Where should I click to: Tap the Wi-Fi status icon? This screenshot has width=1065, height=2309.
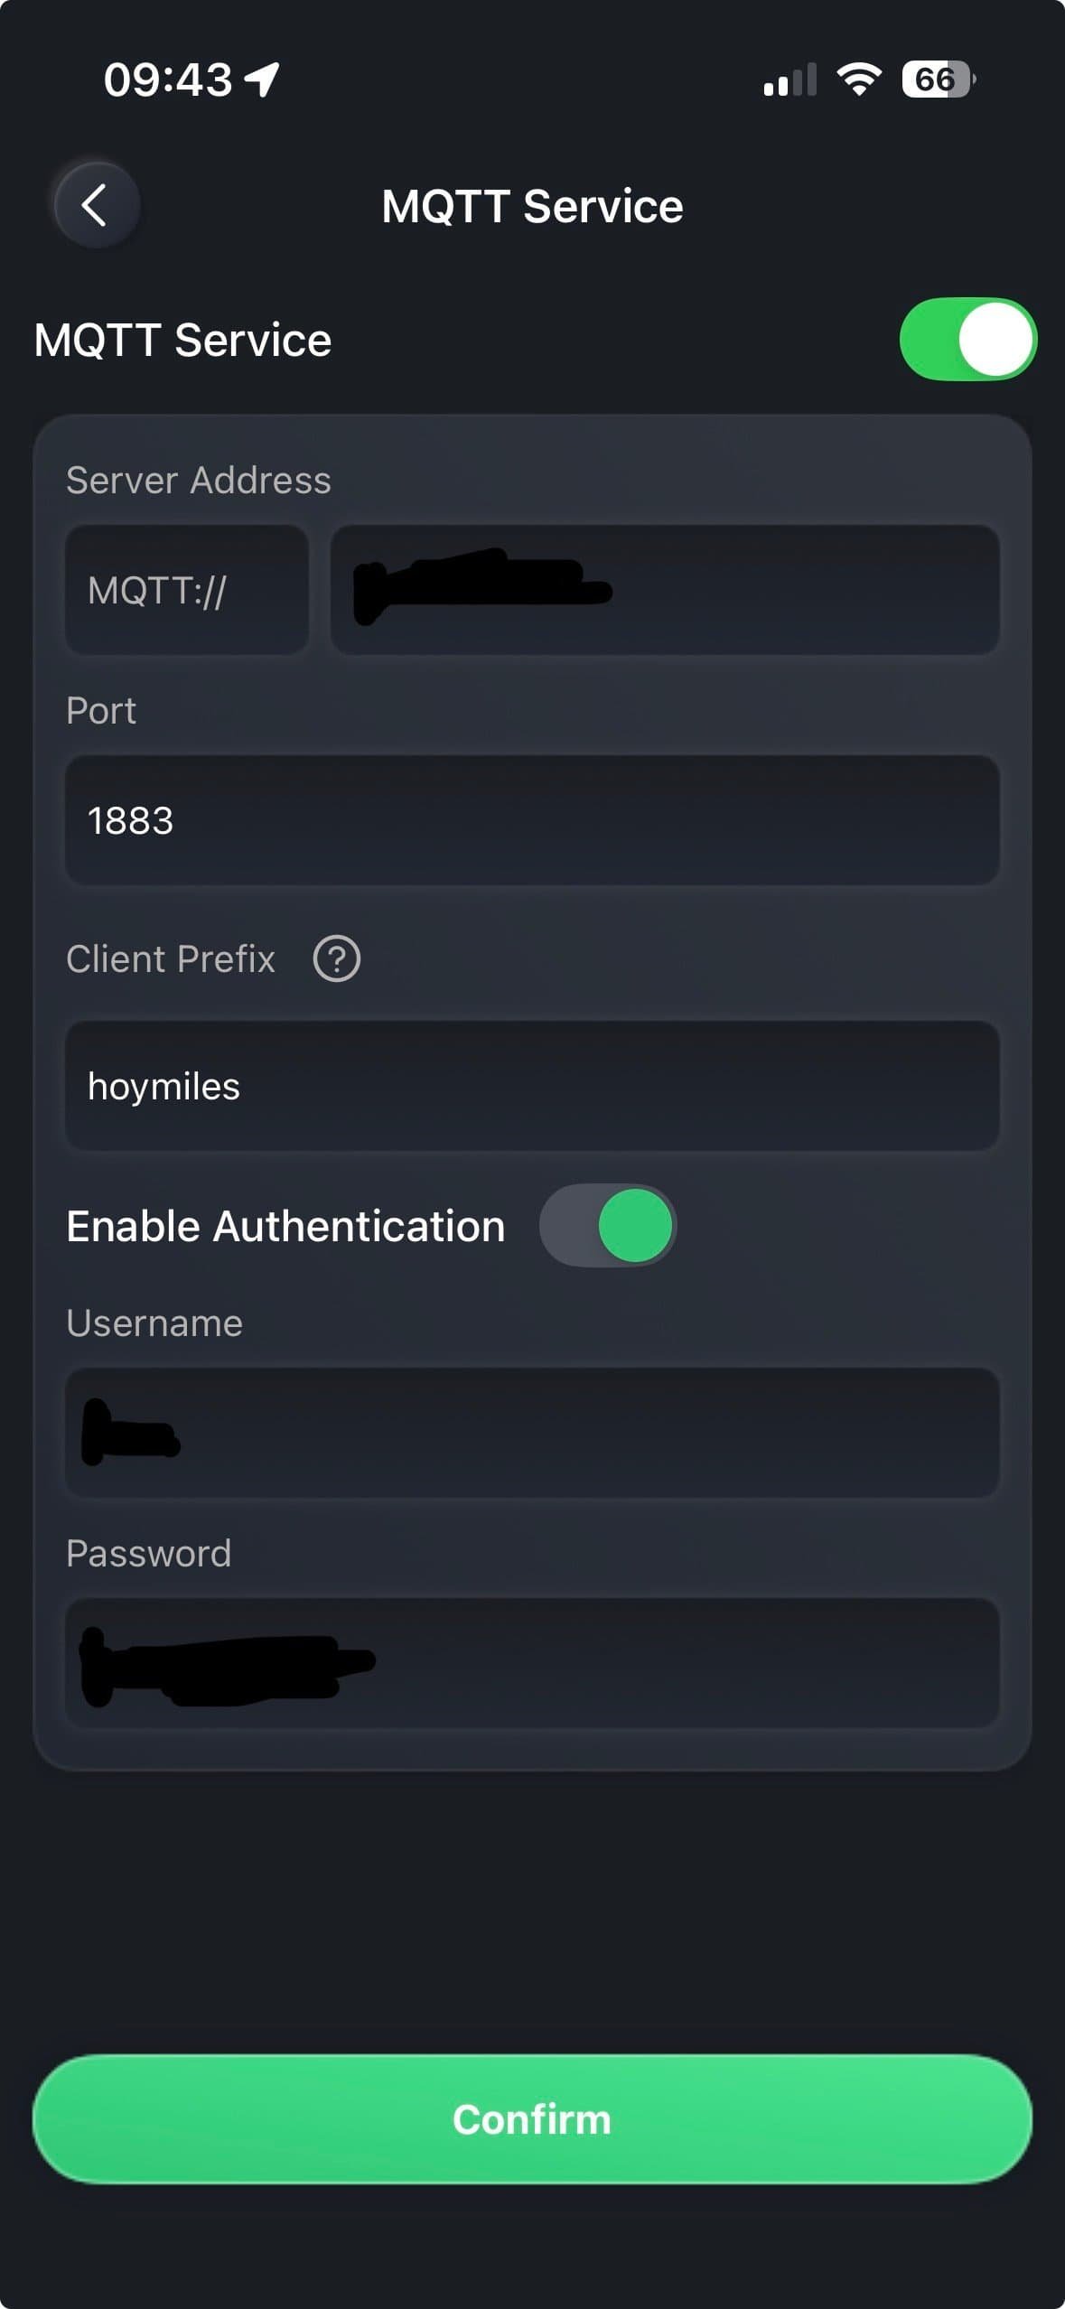tap(859, 79)
